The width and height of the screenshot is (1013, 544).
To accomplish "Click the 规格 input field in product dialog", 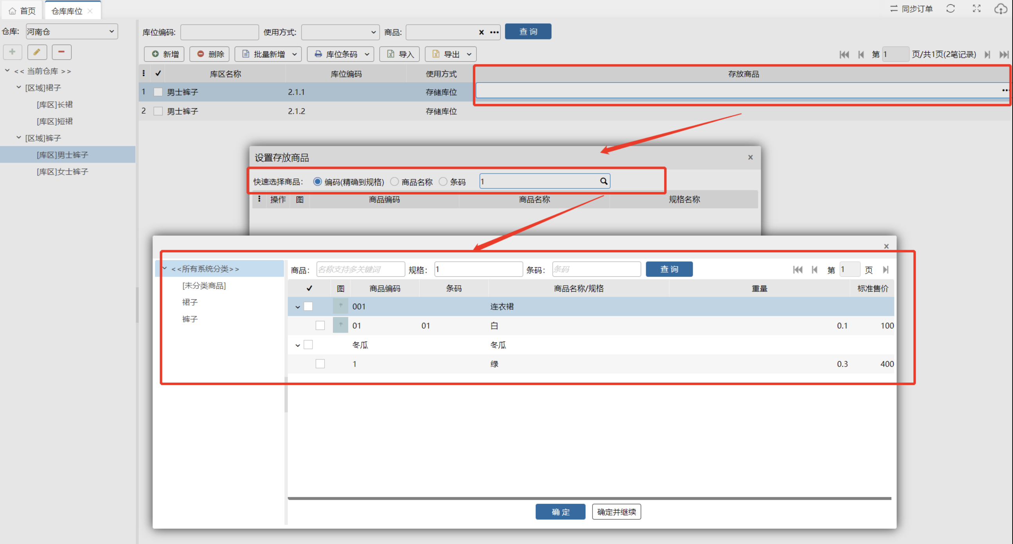I will 478,270.
